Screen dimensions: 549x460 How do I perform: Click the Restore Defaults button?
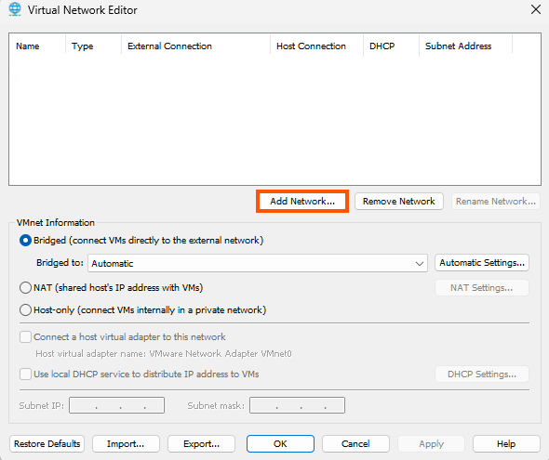[47, 444]
